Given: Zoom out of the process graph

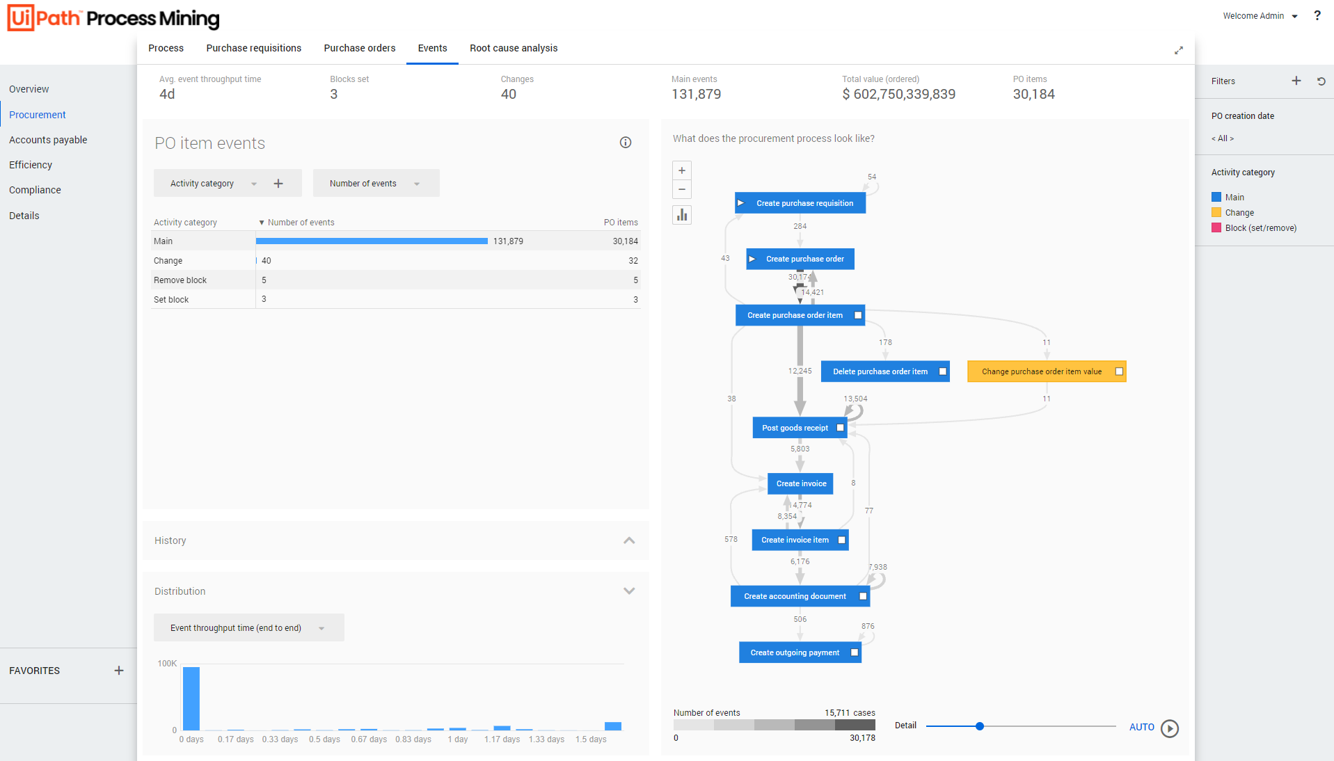Looking at the screenshot, I should (682, 190).
